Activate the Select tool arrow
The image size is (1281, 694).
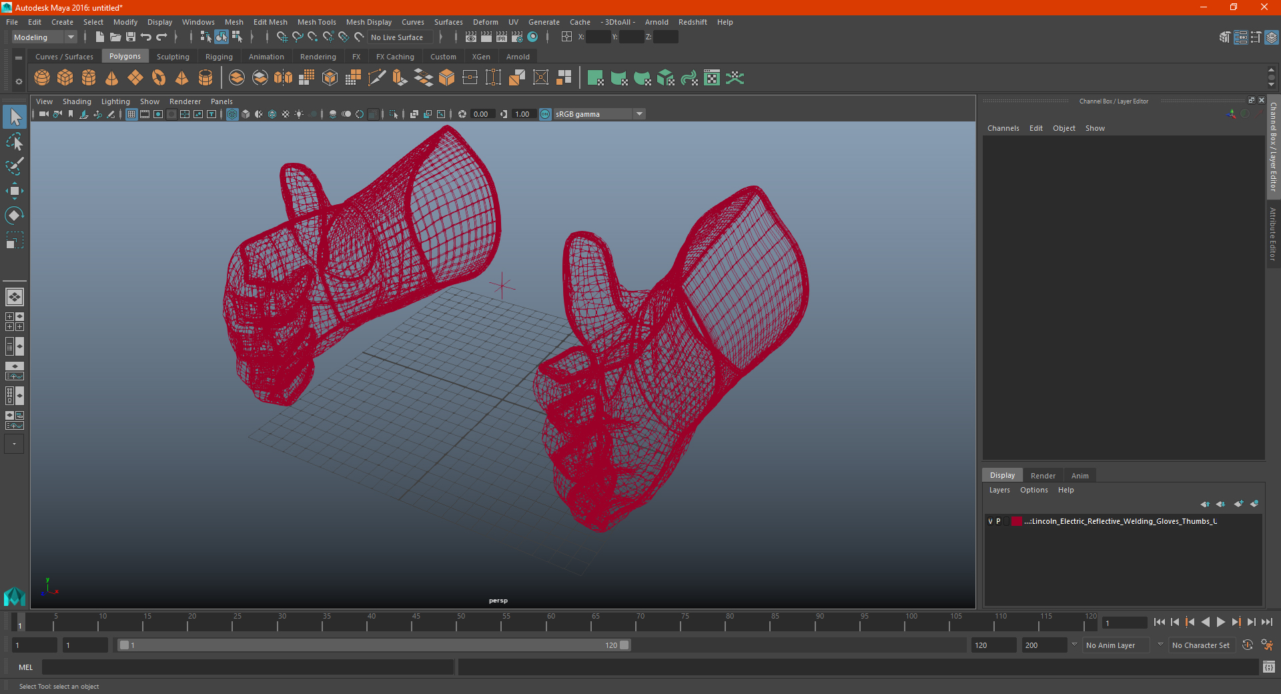point(15,117)
